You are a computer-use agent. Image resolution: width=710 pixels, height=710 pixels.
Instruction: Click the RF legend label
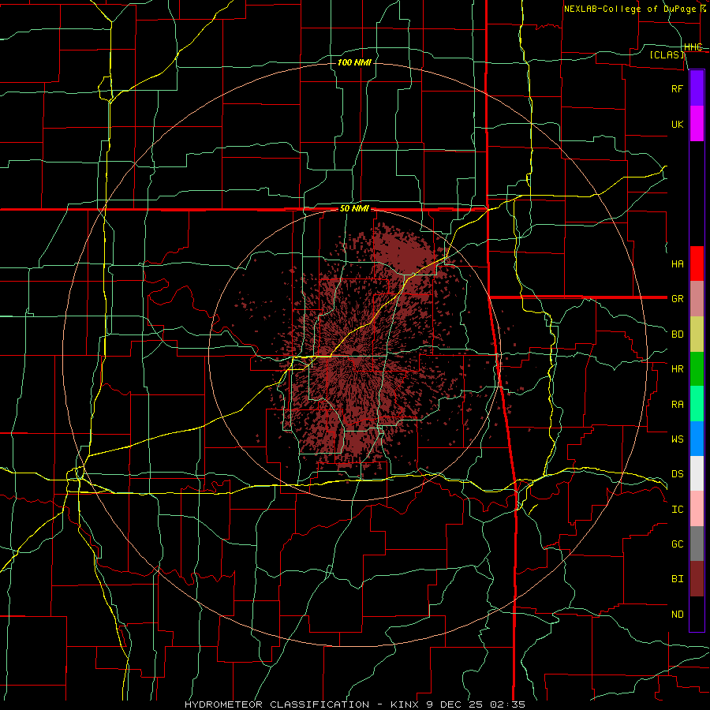tap(677, 88)
